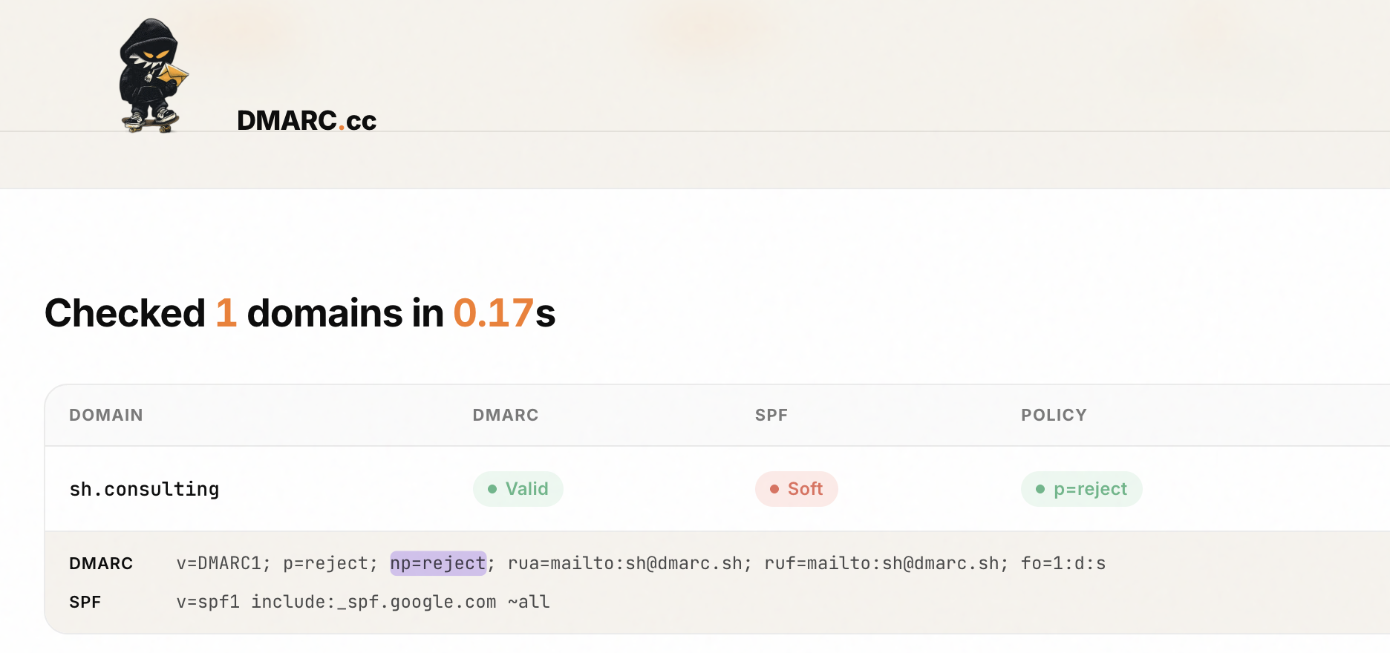Click the SPF column header
The image size is (1390, 653).
coord(771,415)
